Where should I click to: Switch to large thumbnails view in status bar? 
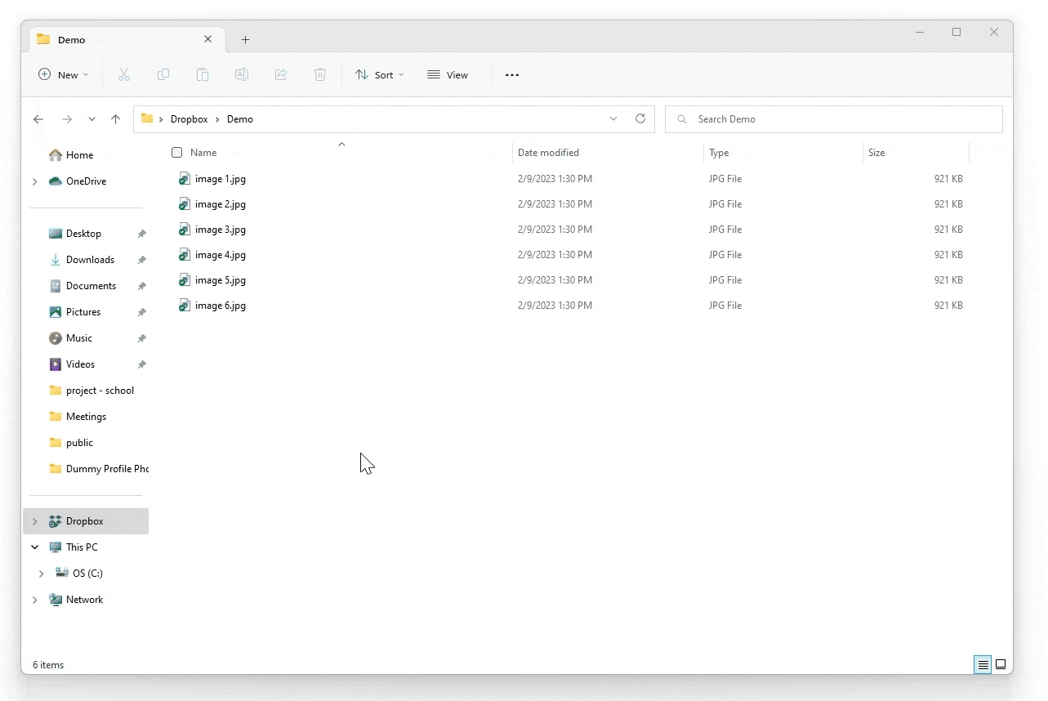pyautogui.click(x=1001, y=664)
